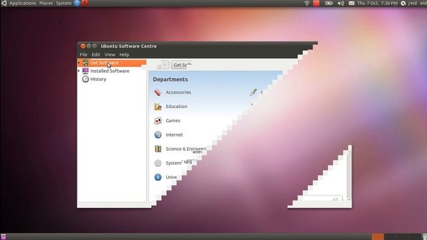Click the red square tray icon

(x=316, y=3)
